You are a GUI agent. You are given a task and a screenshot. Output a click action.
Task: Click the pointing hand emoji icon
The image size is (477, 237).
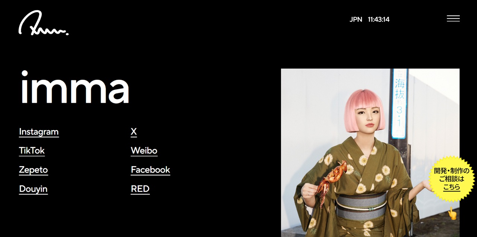(x=452, y=214)
